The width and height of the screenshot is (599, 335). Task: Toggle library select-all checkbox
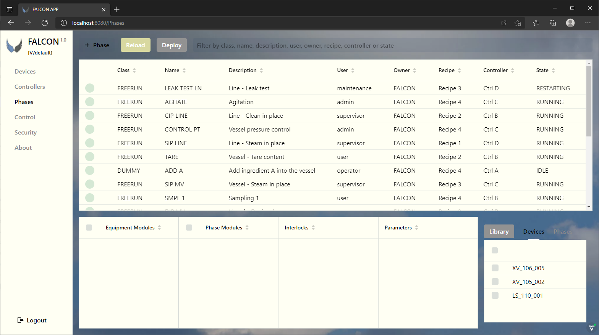(x=495, y=250)
